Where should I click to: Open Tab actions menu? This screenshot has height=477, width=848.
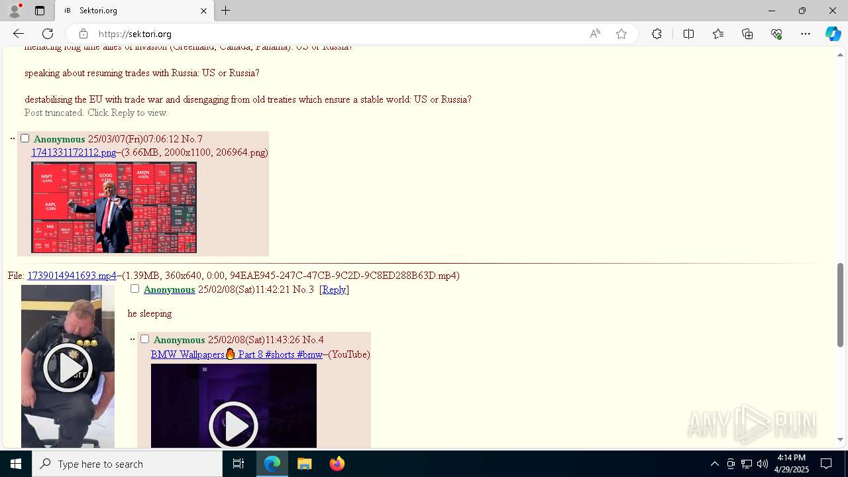40,11
